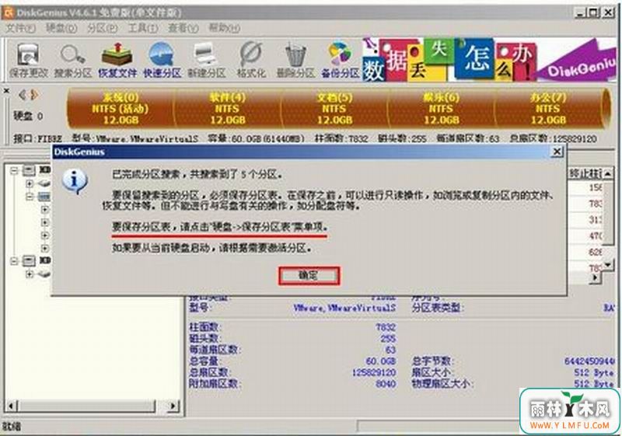The image size is (622, 436).
Task: Select the 系统(0) NTFS active partition bar
Action: [x=121, y=109]
